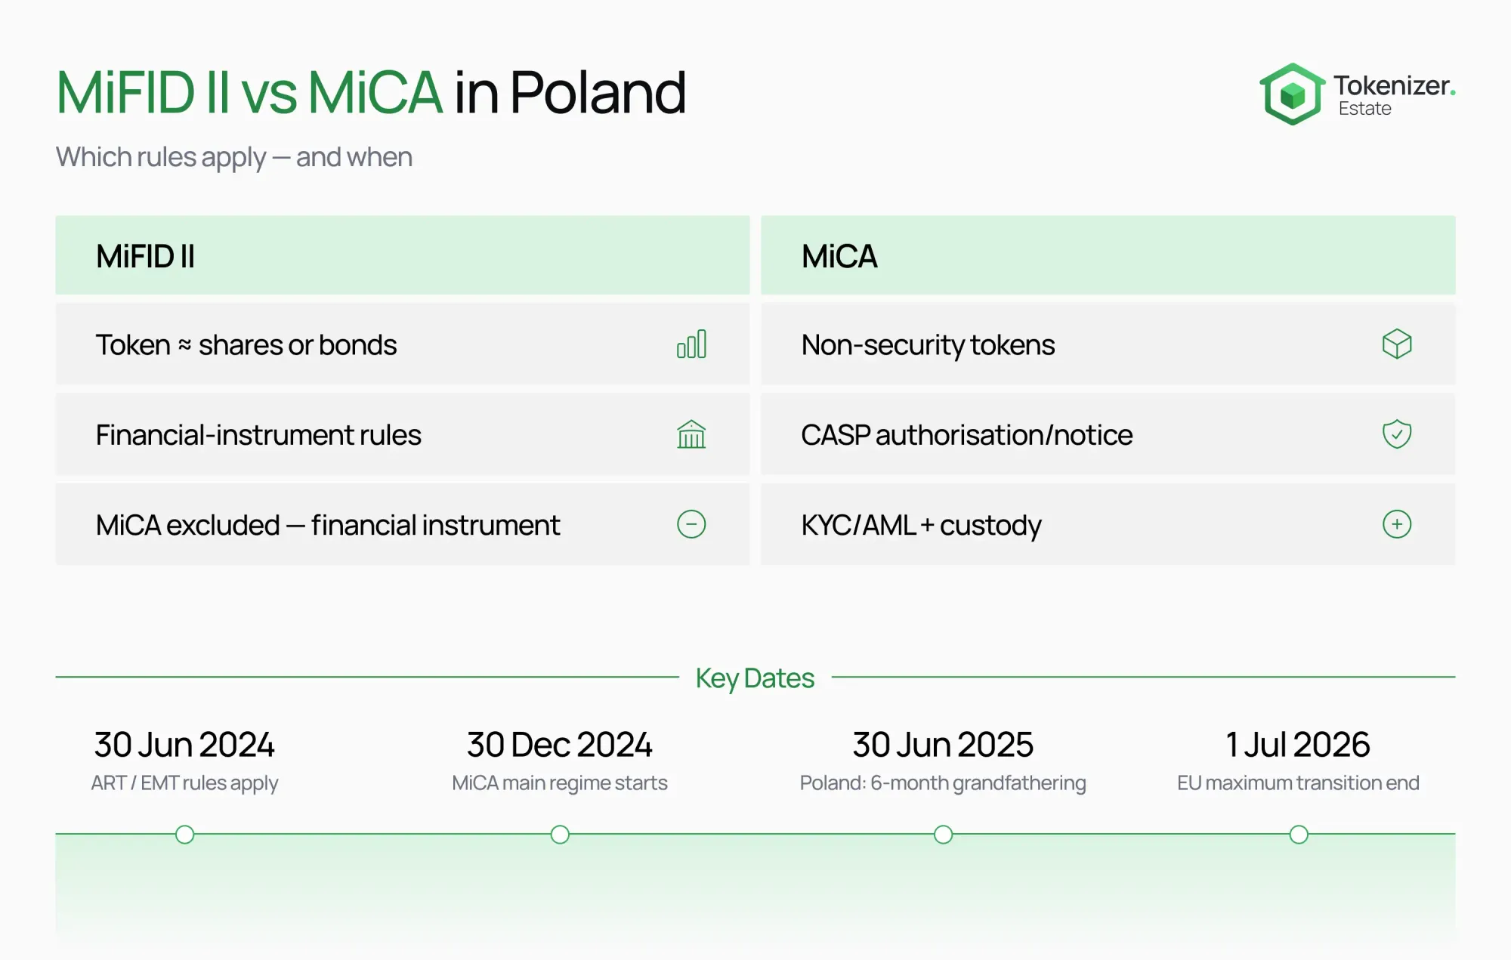Click the Tokenizer Estate hexagon logo
This screenshot has height=960, width=1511.
click(x=1292, y=94)
